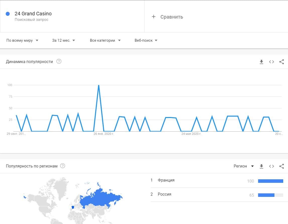Screen dimensions: 288x224
Task: Click the peak point on the trend line
Action: (99, 85)
